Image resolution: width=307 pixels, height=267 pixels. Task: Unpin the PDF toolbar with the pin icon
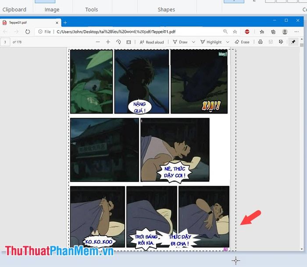[x=293, y=42]
